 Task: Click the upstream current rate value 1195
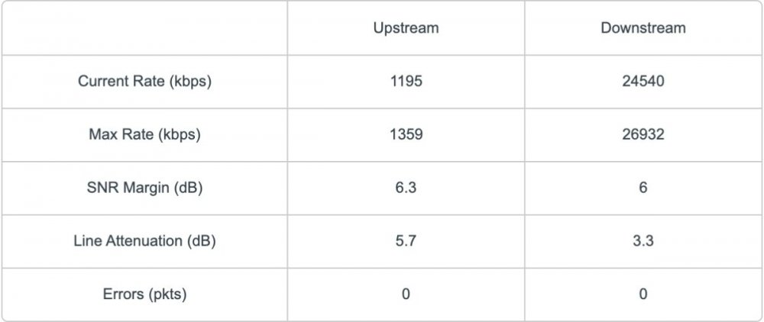(x=406, y=82)
